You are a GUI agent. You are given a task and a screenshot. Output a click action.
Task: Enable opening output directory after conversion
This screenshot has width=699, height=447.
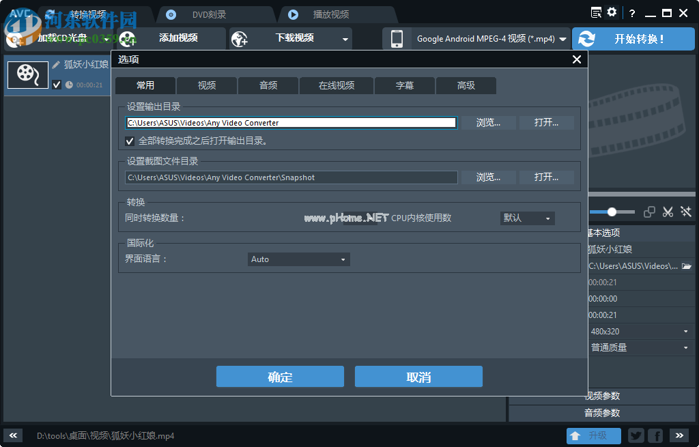point(130,141)
